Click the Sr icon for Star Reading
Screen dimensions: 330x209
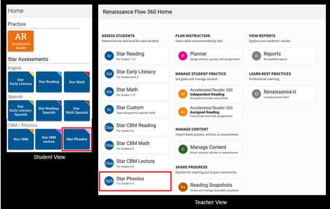pyautogui.click(x=109, y=56)
